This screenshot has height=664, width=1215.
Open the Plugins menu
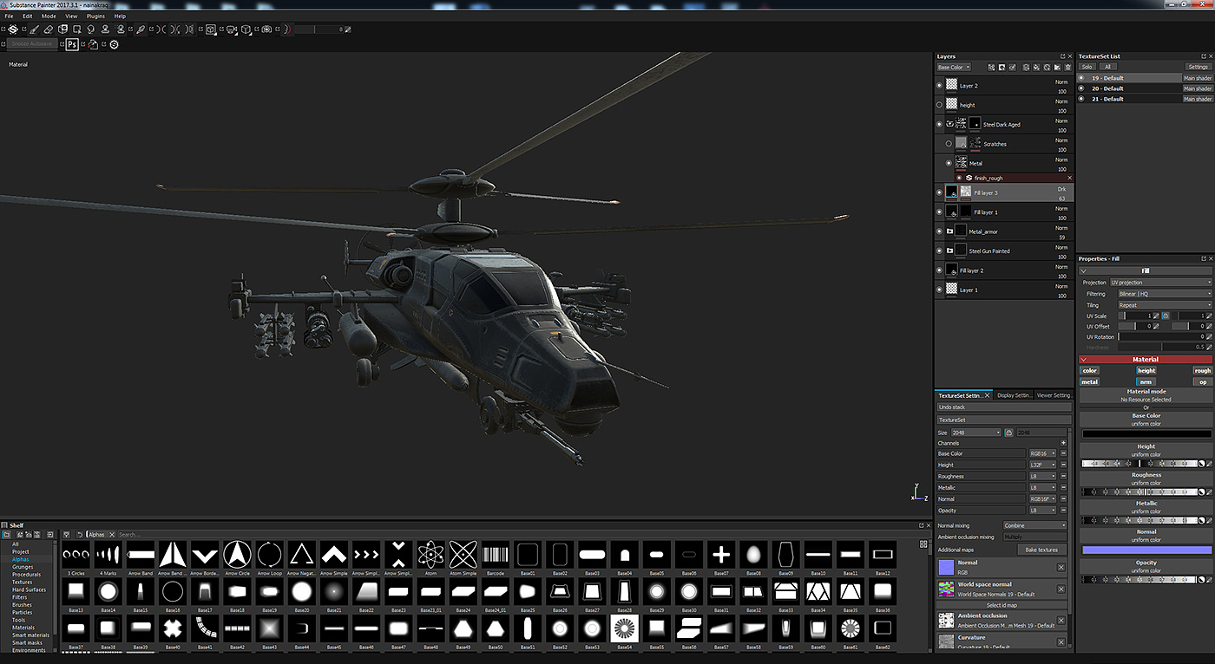pos(95,16)
